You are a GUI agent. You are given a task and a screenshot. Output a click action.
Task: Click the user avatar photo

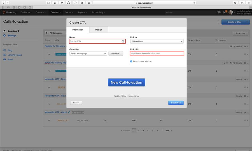[x=231, y=12]
